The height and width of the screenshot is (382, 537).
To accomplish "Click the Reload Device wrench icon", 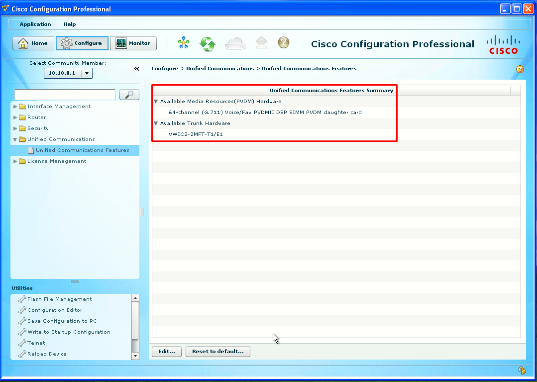I will pyautogui.click(x=22, y=354).
